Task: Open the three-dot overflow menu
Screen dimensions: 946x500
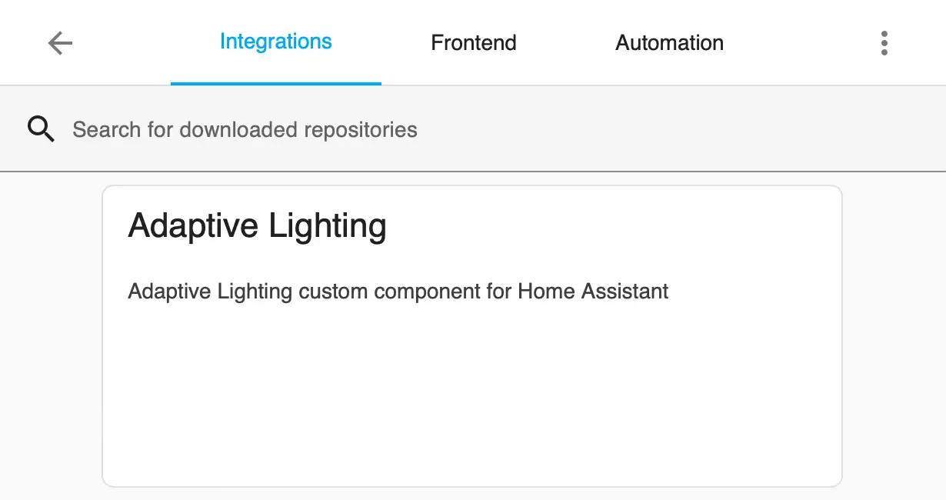Action: pyautogui.click(x=884, y=43)
